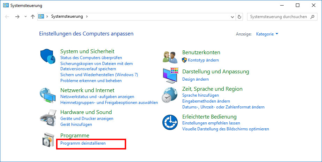Click the Systemsteuerung breadcrumb in address bar
Screen dimensions: 322x162
click(x=67, y=16)
